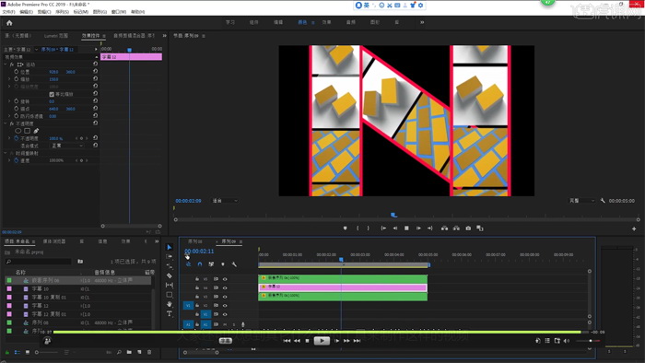Switch to the 学习 workspace tab
Viewport: 645px width, 363px height.
pyautogui.click(x=230, y=22)
